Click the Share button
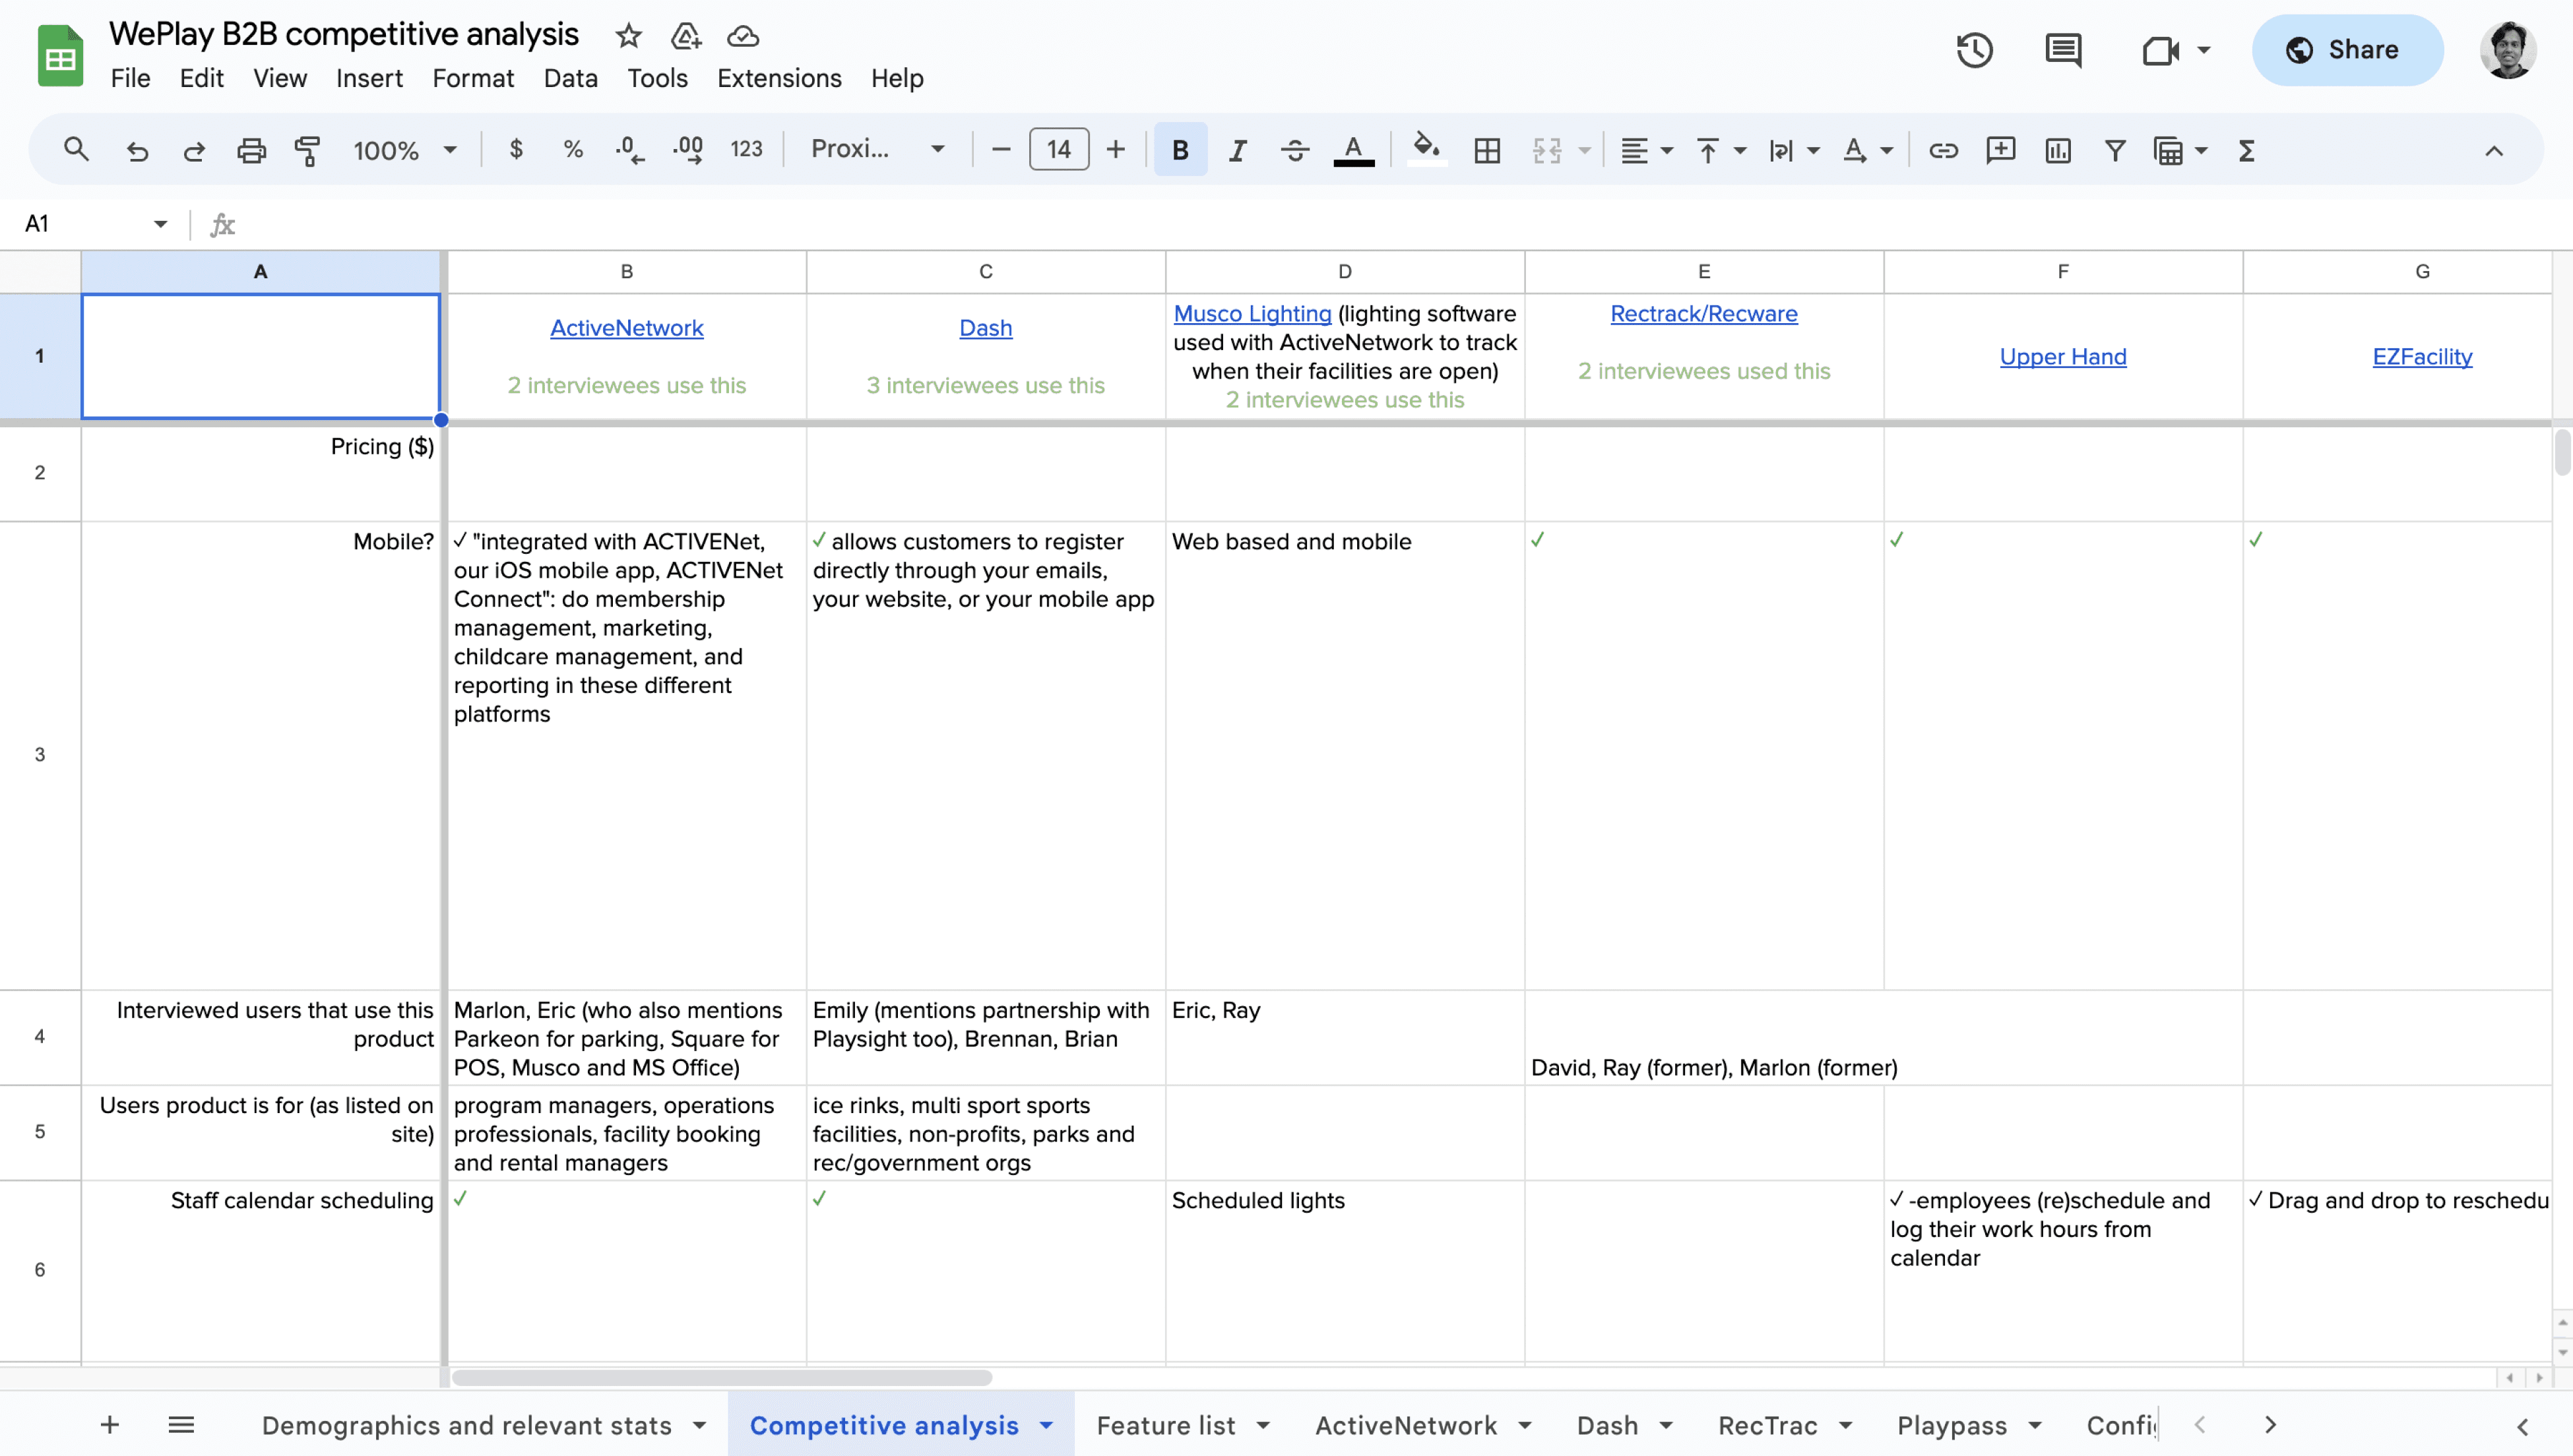 pyautogui.click(x=2347, y=50)
